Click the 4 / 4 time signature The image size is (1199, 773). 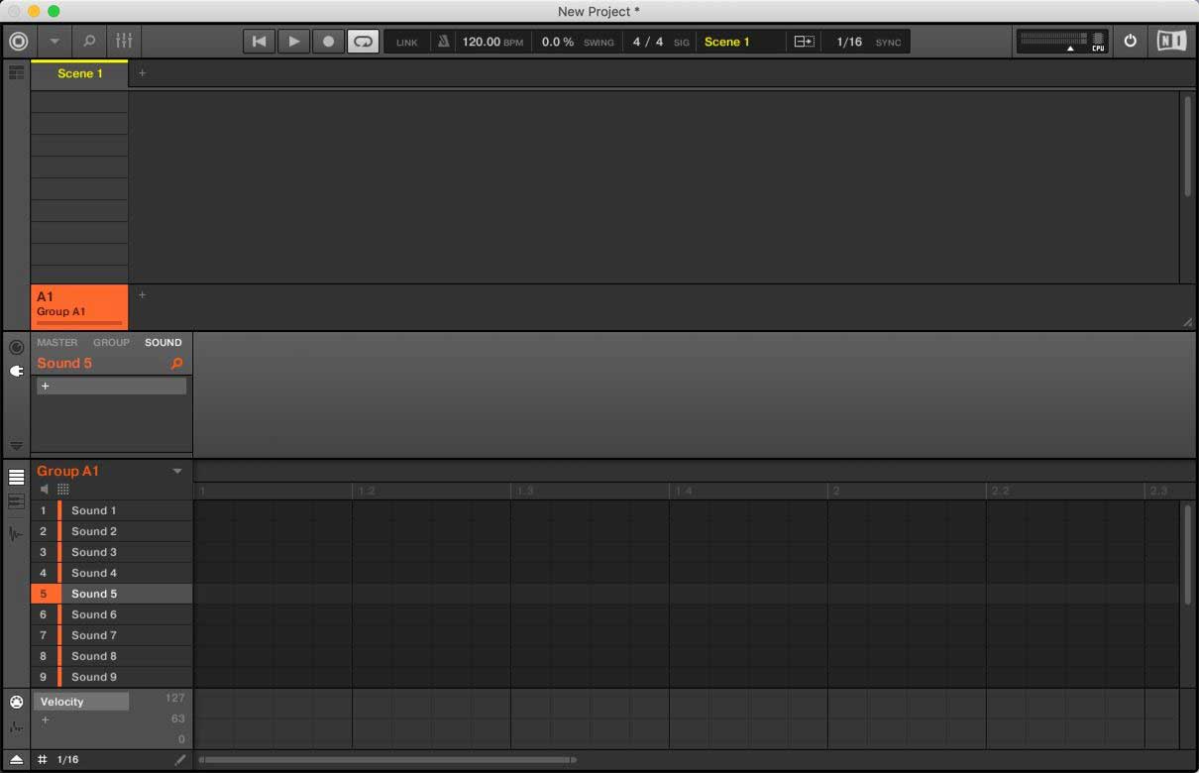(648, 43)
